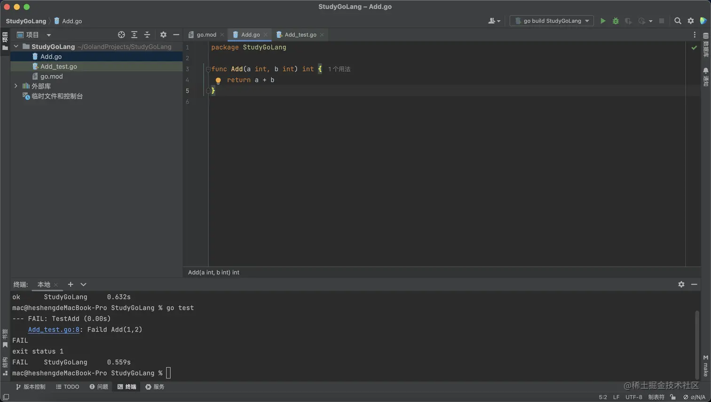Open the 版本控制 version control tab
This screenshot has height=402, width=711.
coord(31,387)
